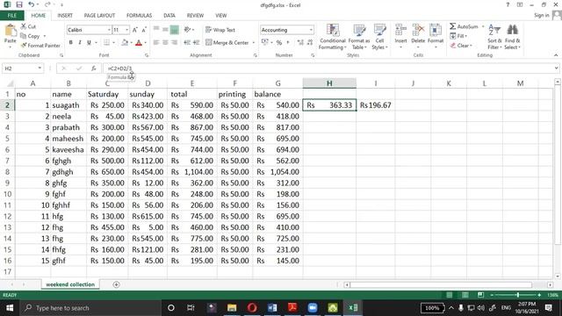Select cell I2 showing Rs 196.67
The image size is (562, 316).
(x=375, y=105)
